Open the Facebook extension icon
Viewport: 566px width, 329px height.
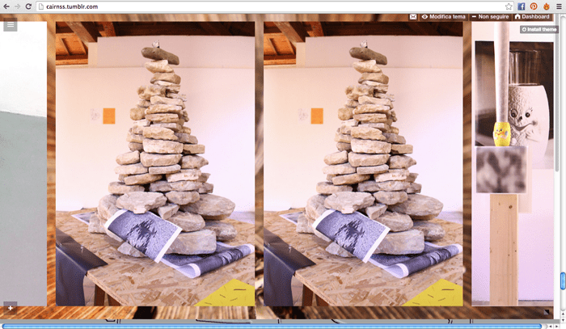[x=522, y=6]
